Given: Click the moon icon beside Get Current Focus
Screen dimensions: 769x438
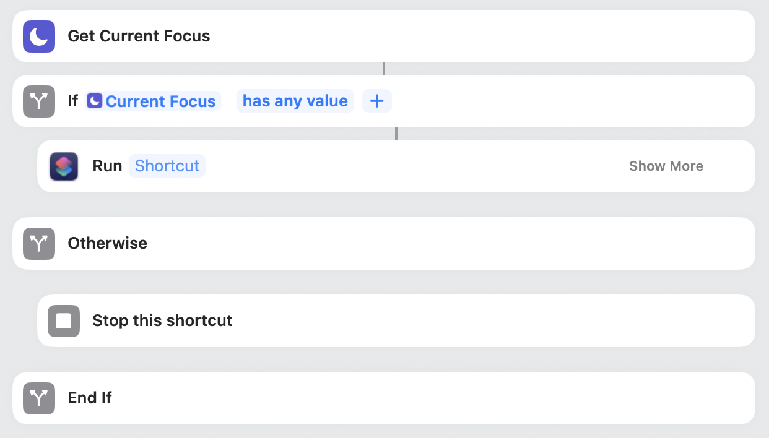Looking at the screenshot, I should [39, 36].
